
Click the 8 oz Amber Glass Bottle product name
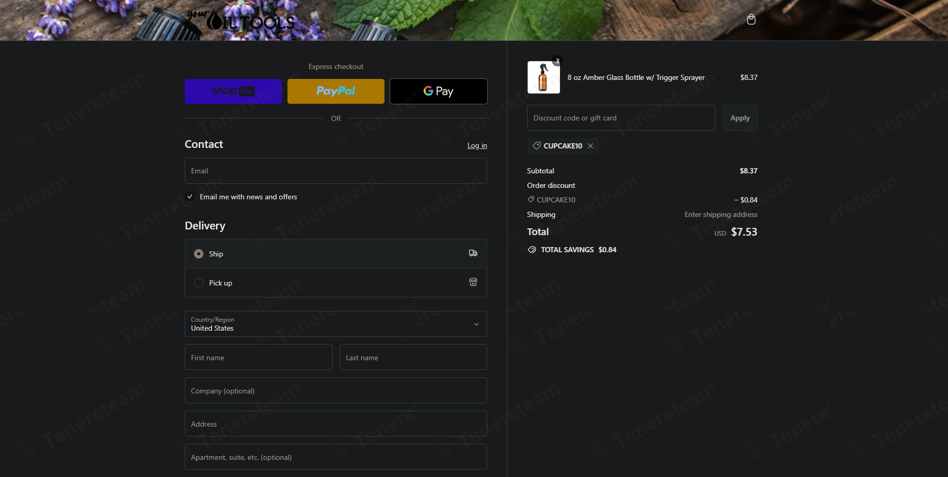pyautogui.click(x=636, y=77)
